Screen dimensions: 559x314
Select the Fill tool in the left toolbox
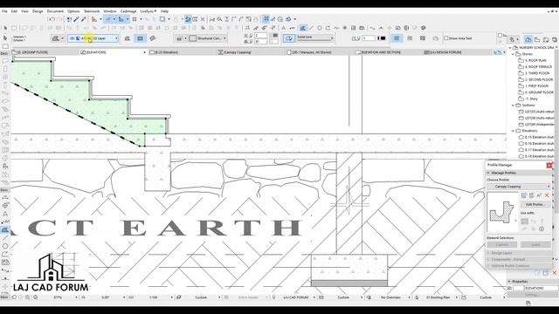[5, 230]
